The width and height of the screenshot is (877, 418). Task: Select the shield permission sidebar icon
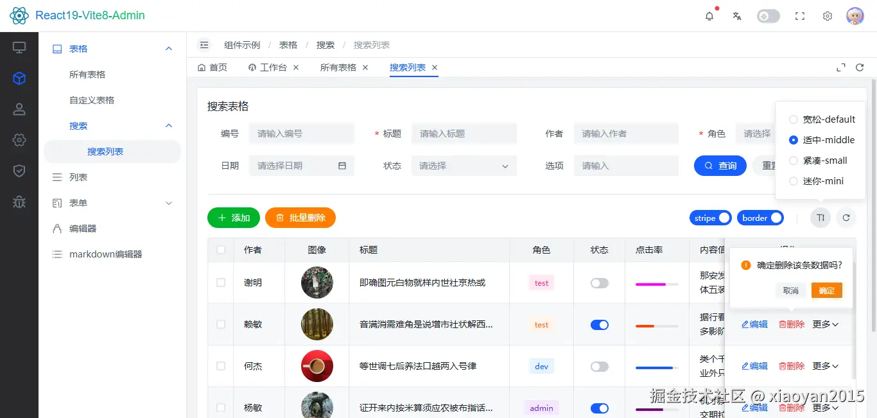(x=19, y=171)
